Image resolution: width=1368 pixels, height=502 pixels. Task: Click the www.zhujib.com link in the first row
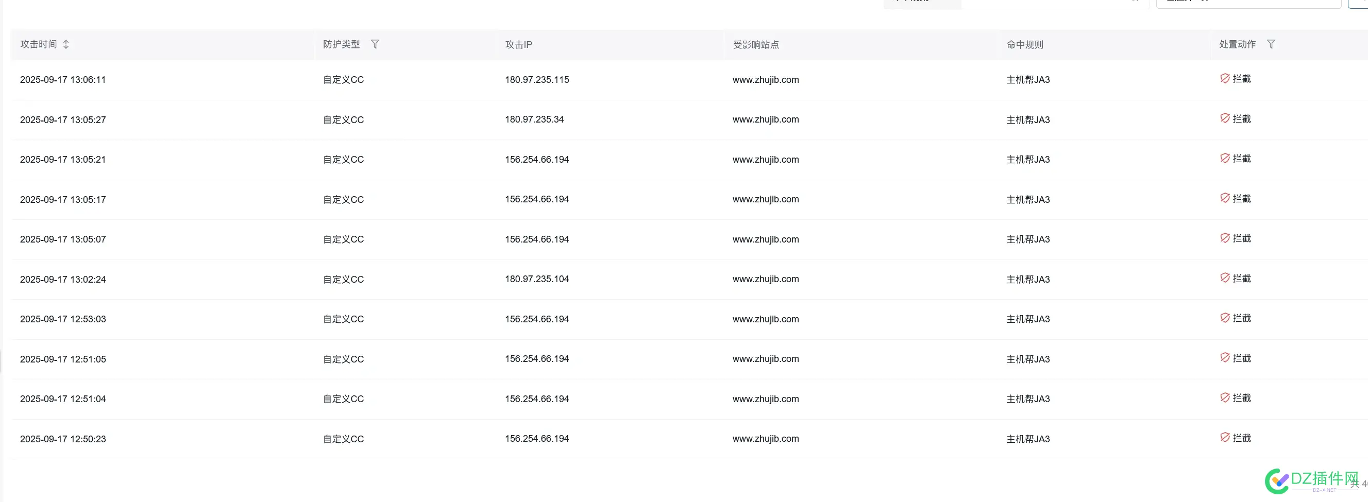pos(765,80)
